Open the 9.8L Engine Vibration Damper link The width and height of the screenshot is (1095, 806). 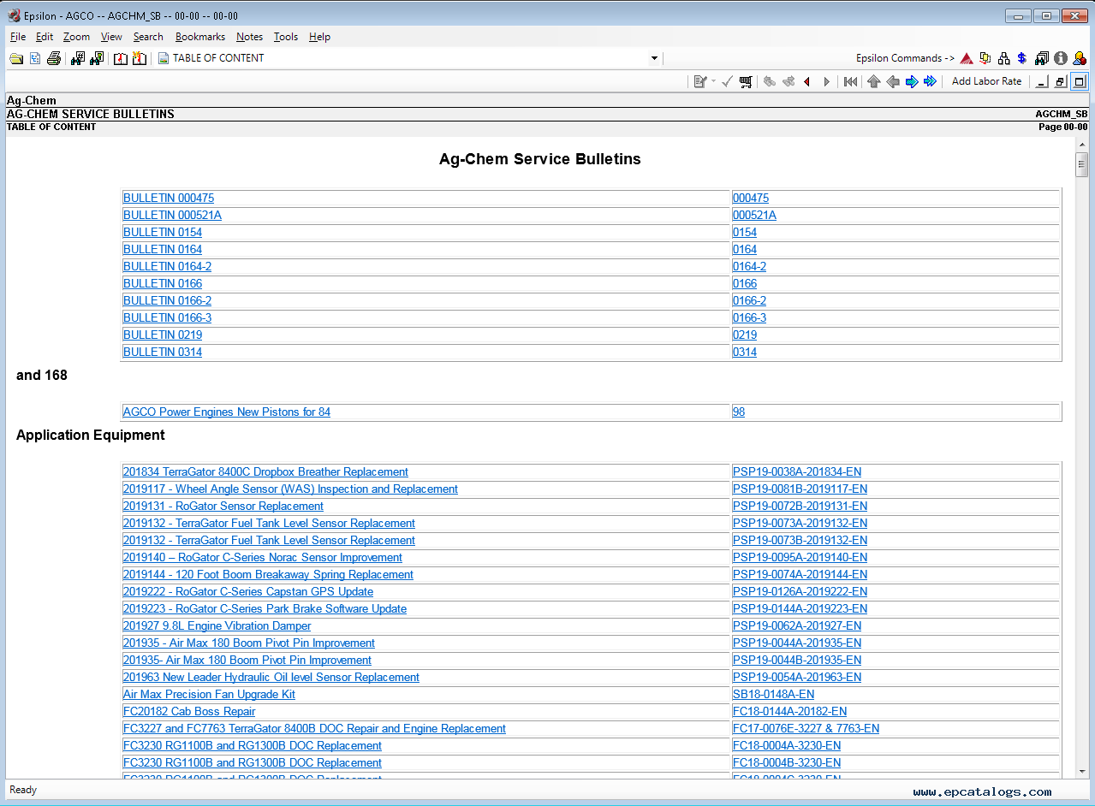point(217,625)
